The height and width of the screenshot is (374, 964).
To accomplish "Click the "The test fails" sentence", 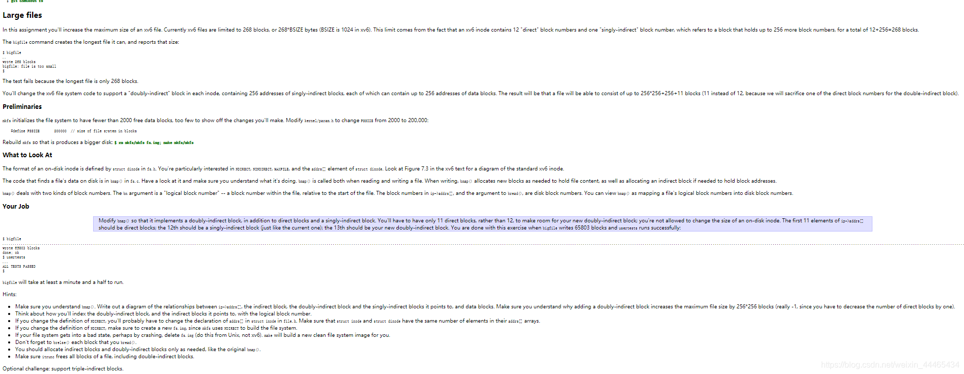I will pos(70,81).
